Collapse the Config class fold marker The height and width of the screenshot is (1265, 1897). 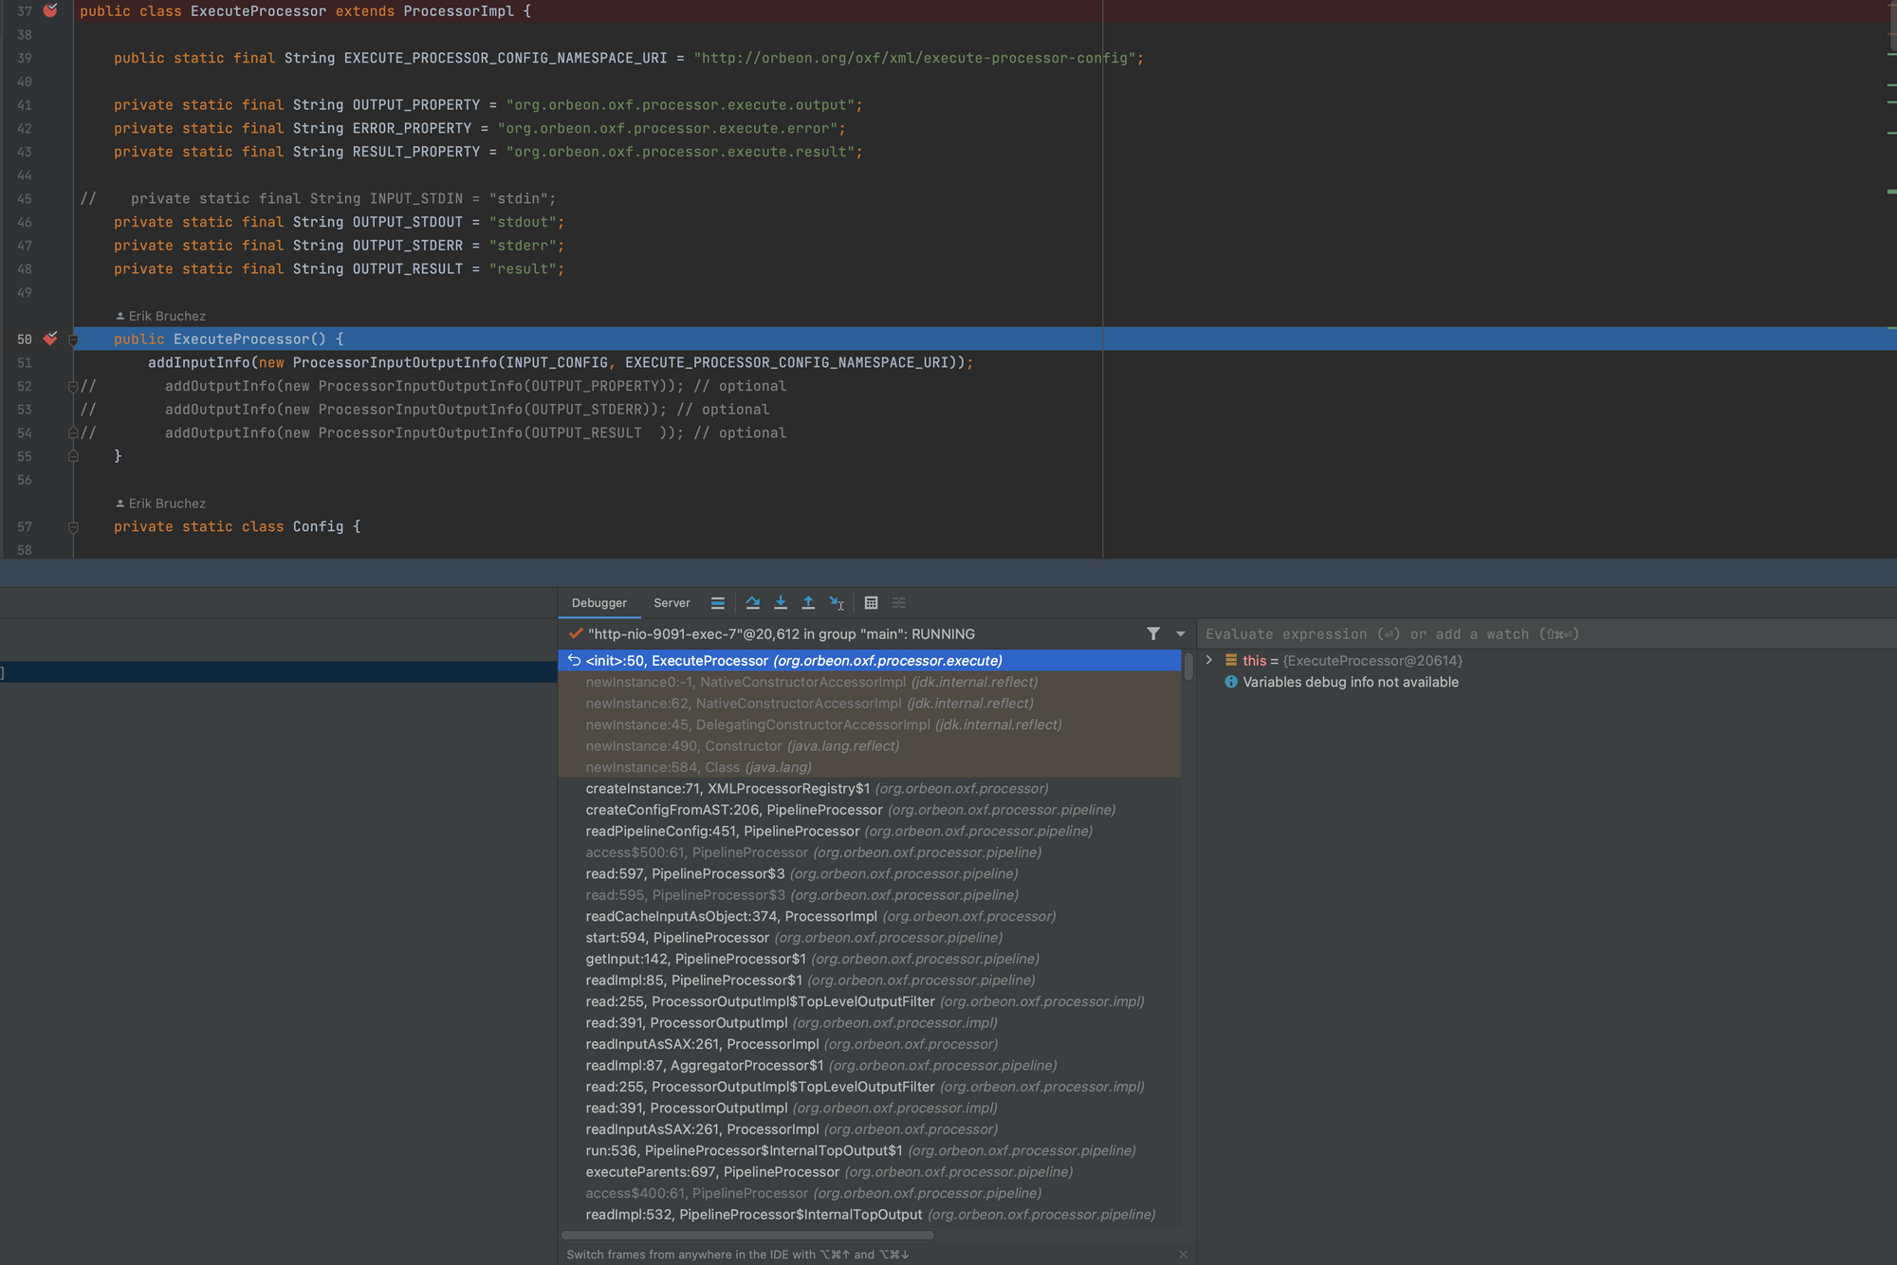(73, 527)
